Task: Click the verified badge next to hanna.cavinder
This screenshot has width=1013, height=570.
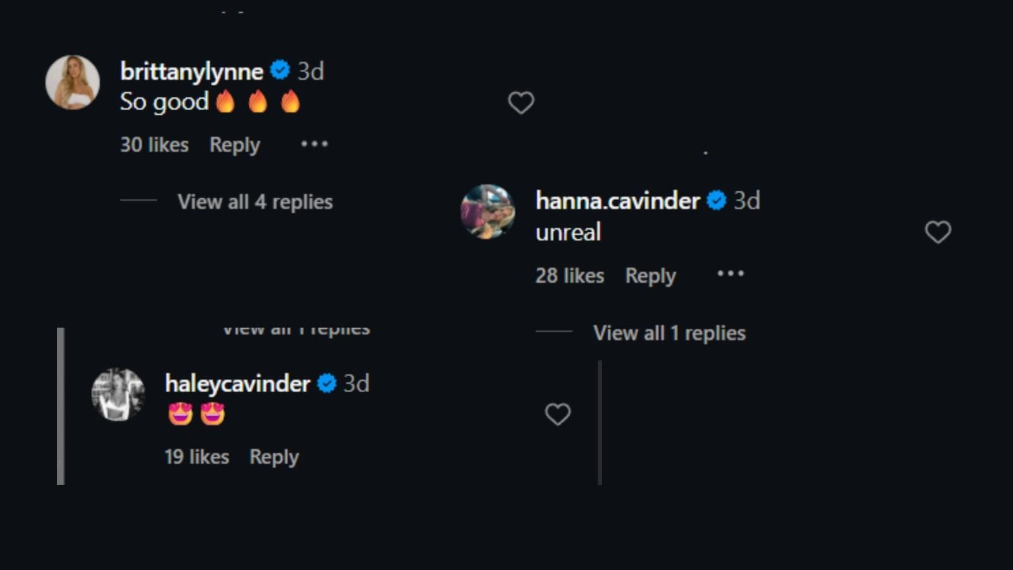Action: tap(716, 201)
